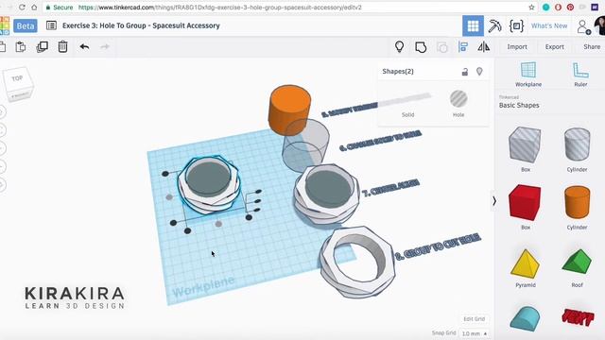This screenshot has height=340, width=605.
Task: Click the Share button
Action: pyautogui.click(x=592, y=46)
